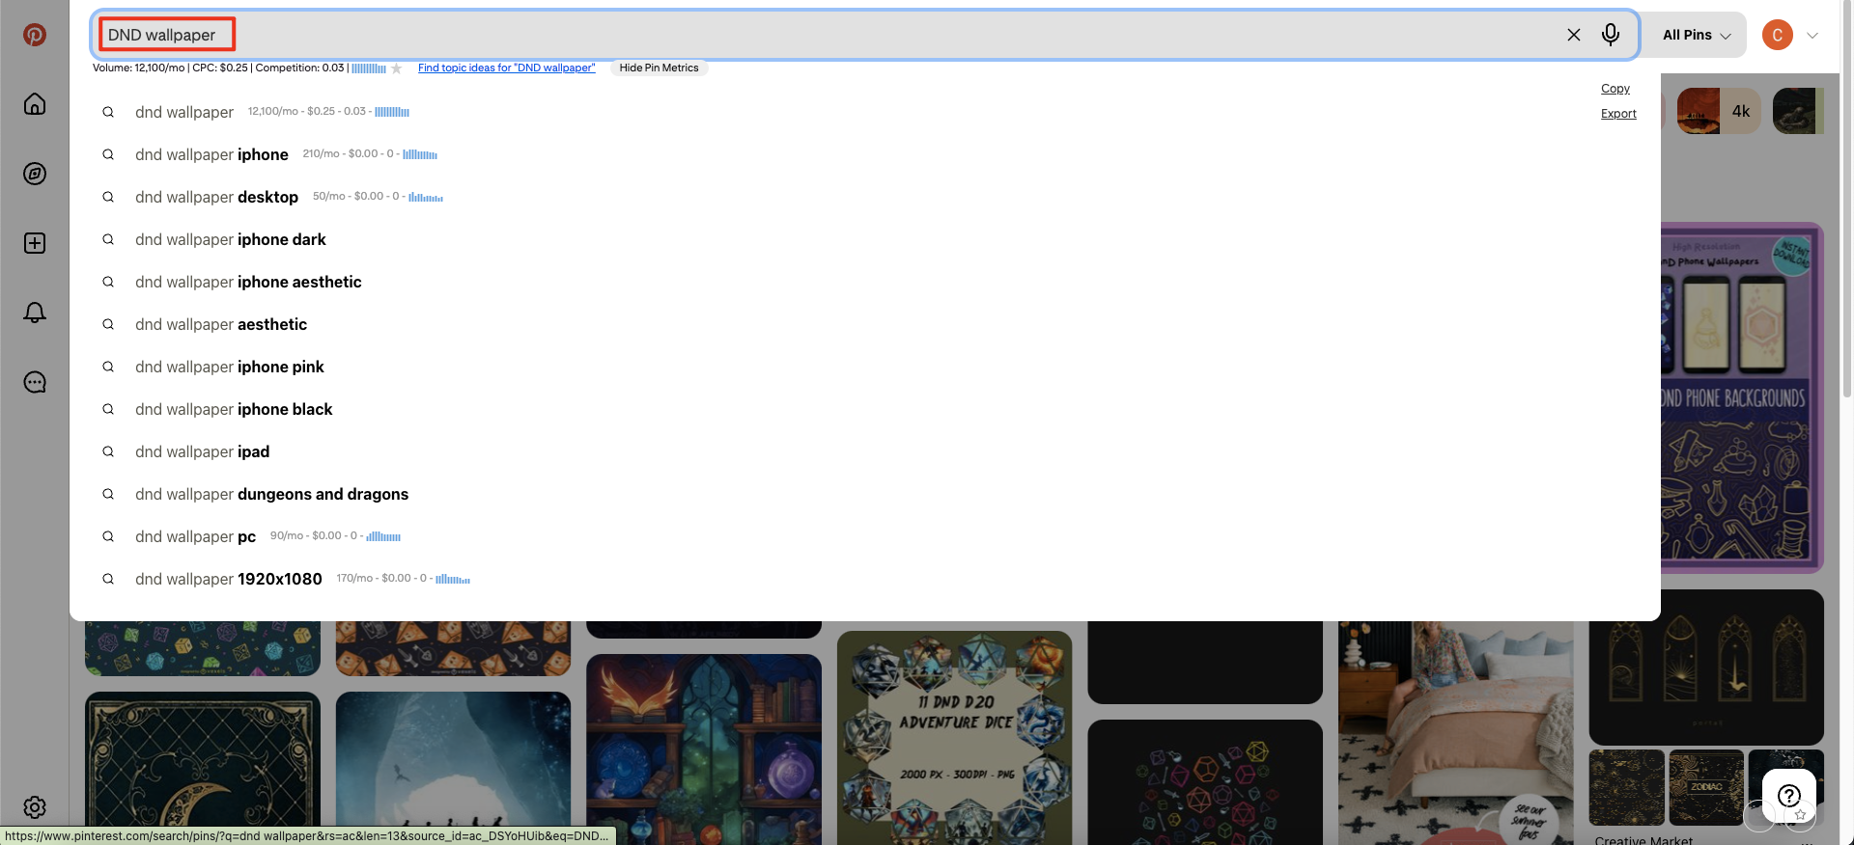Viewport: 1854px width, 845px height.
Task: Click the Hide Pin Metrics button
Action: click(659, 68)
